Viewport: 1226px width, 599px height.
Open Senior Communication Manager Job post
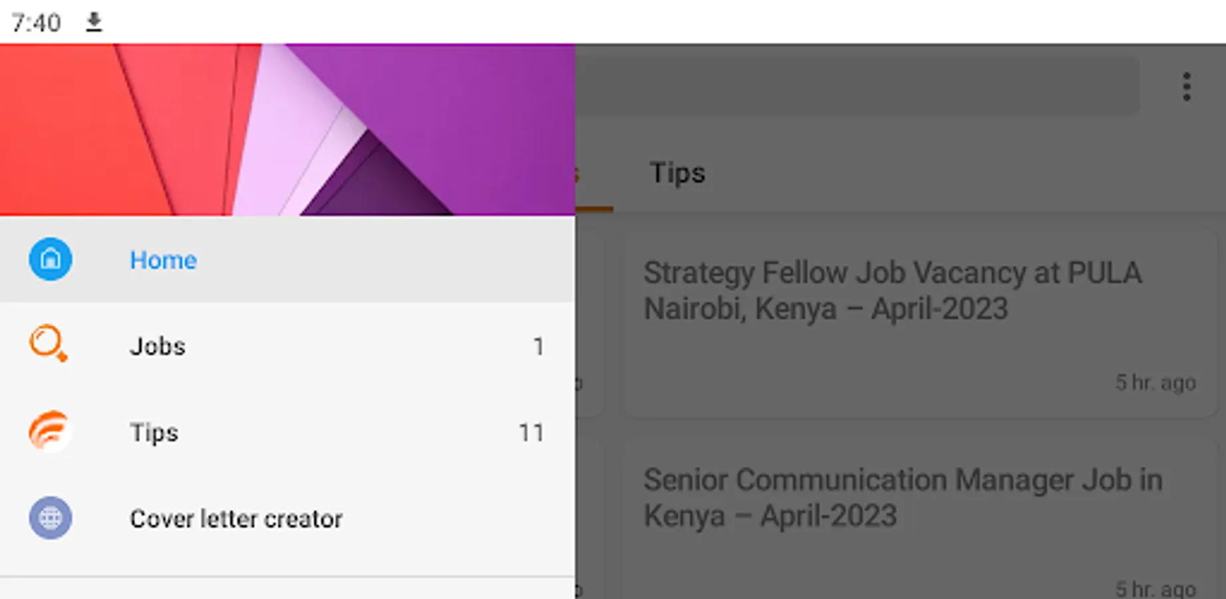pos(921,518)
